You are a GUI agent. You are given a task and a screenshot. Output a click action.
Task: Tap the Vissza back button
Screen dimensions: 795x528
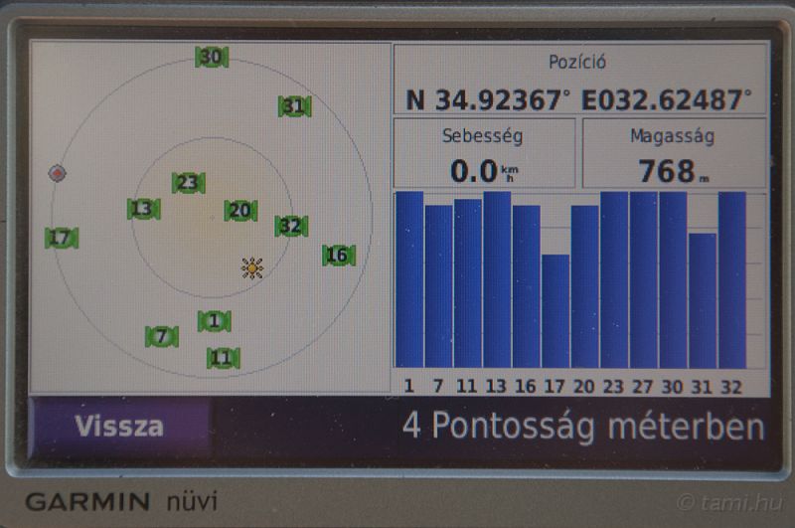(119, 427)
